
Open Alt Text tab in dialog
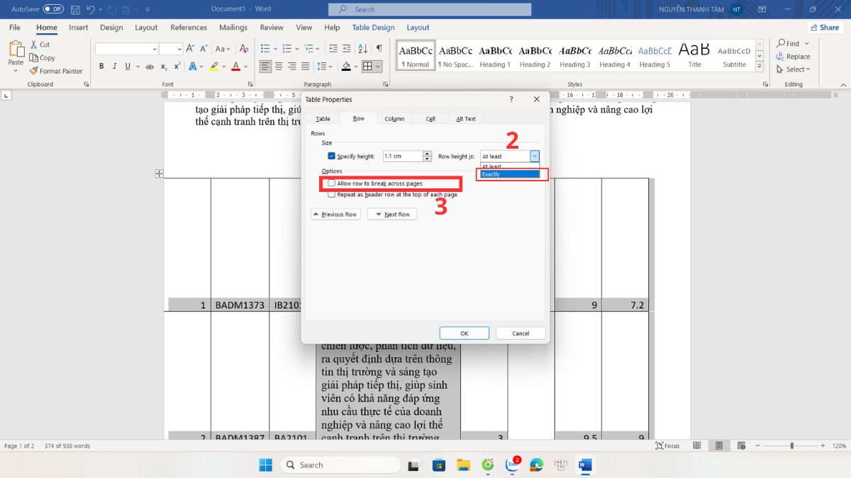tap(466, 118)
